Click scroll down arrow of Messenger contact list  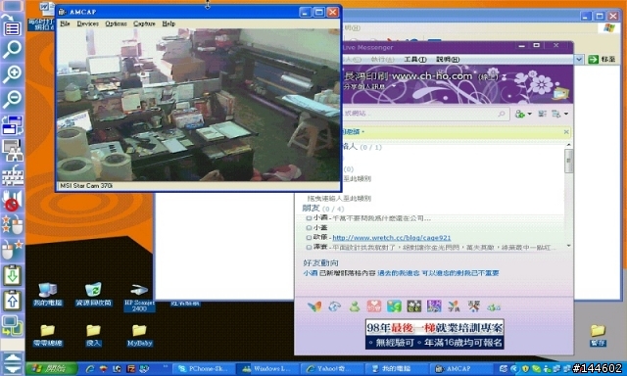568,246
